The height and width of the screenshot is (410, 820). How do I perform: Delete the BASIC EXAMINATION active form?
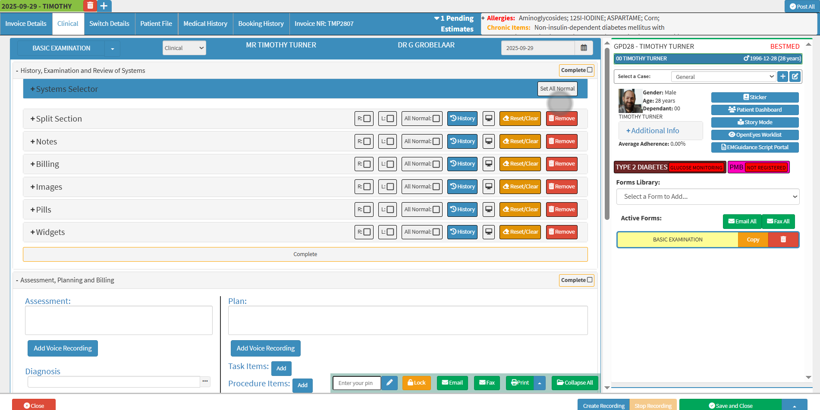point(783,240)
